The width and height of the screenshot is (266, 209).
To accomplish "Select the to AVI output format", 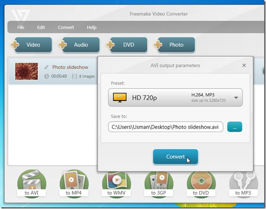I will (32, 183).
